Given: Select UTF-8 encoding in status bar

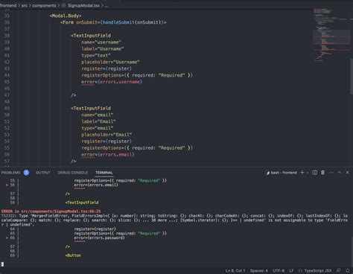Looking at the screenshot, I should click(x=279, y=270).
